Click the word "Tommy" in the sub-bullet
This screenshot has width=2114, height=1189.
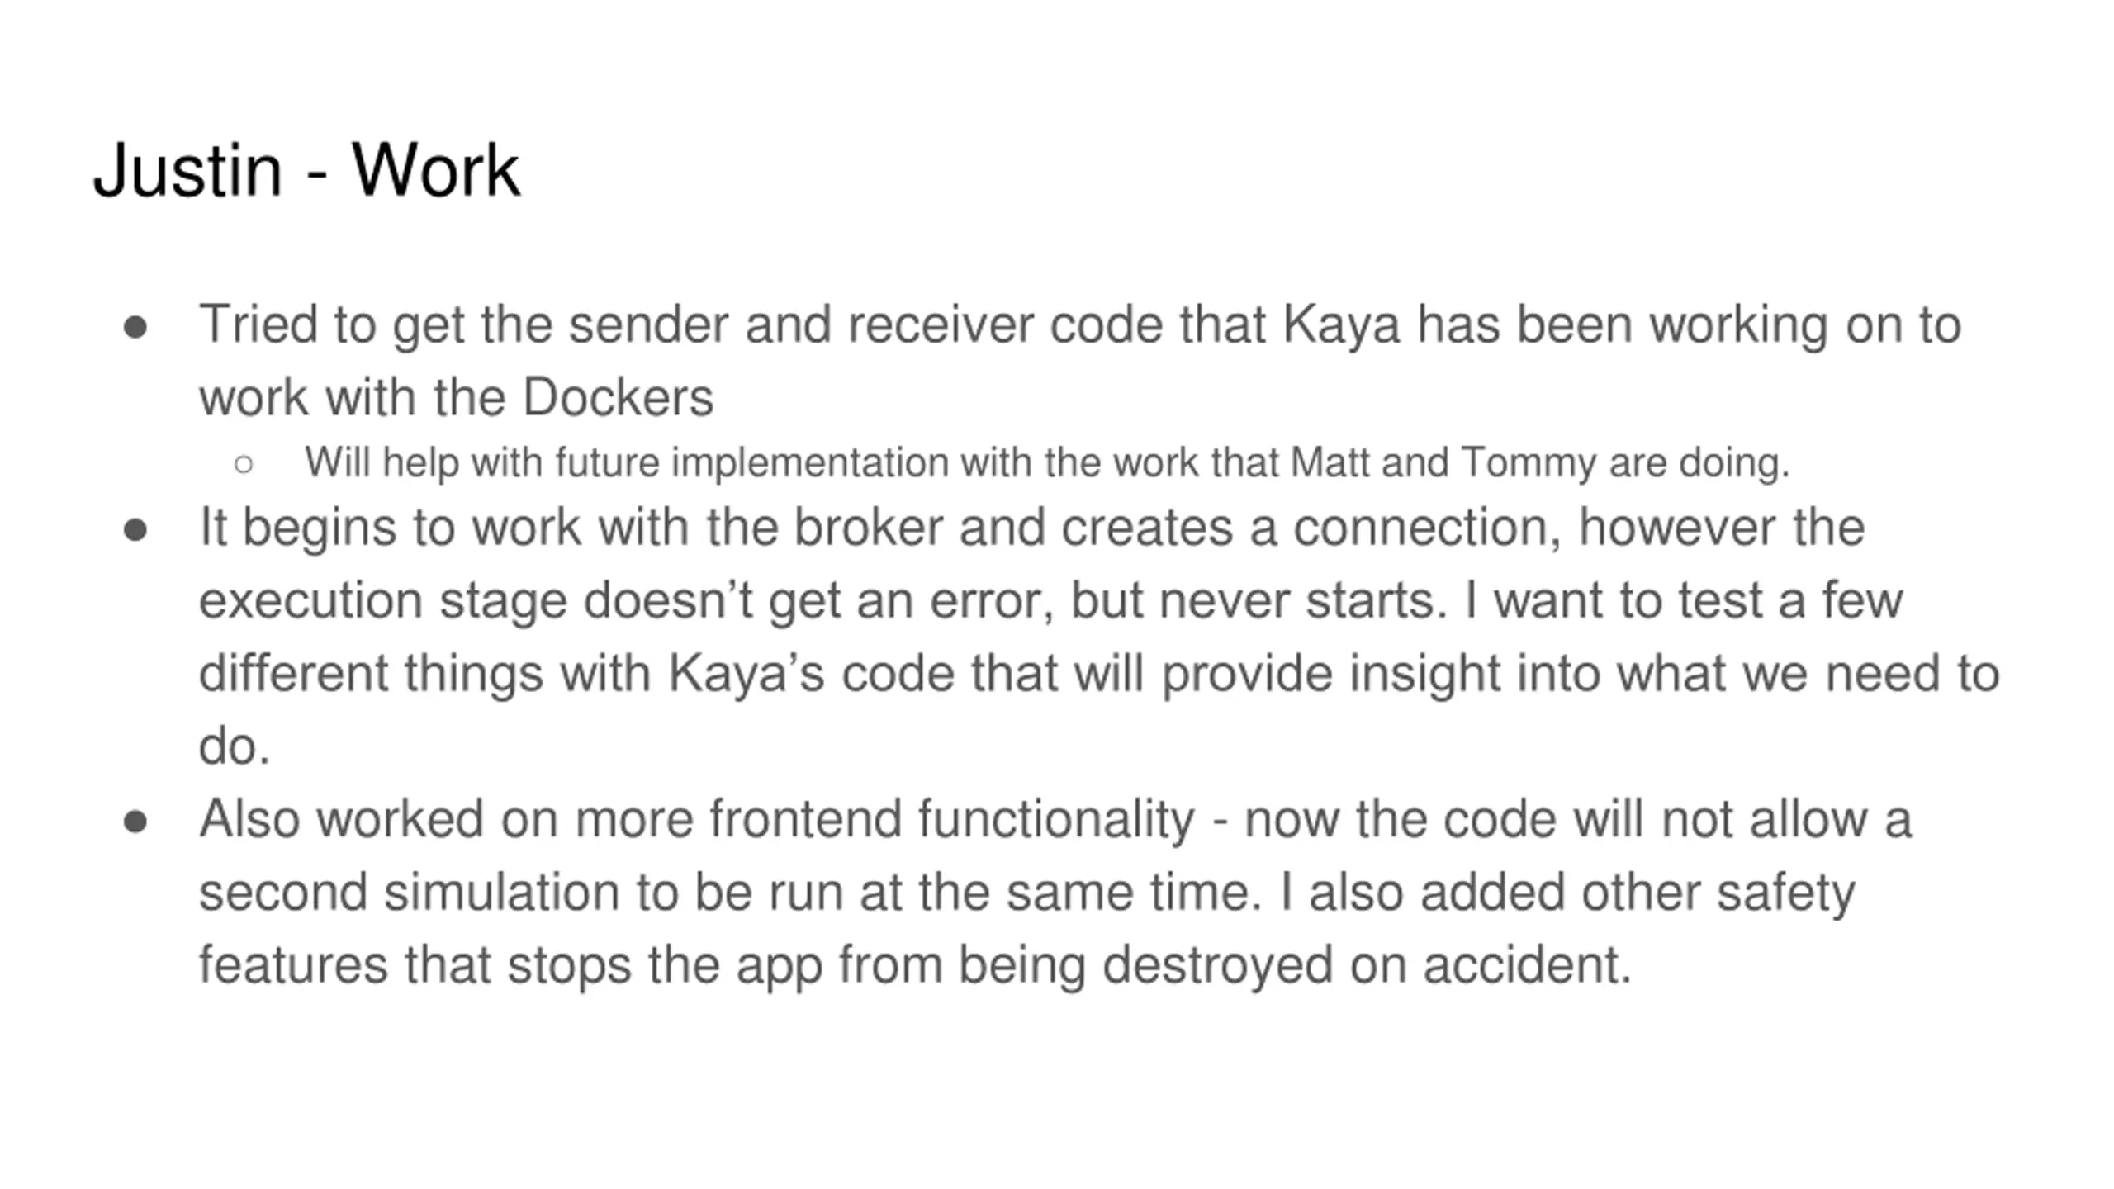tap(1528, 463)
